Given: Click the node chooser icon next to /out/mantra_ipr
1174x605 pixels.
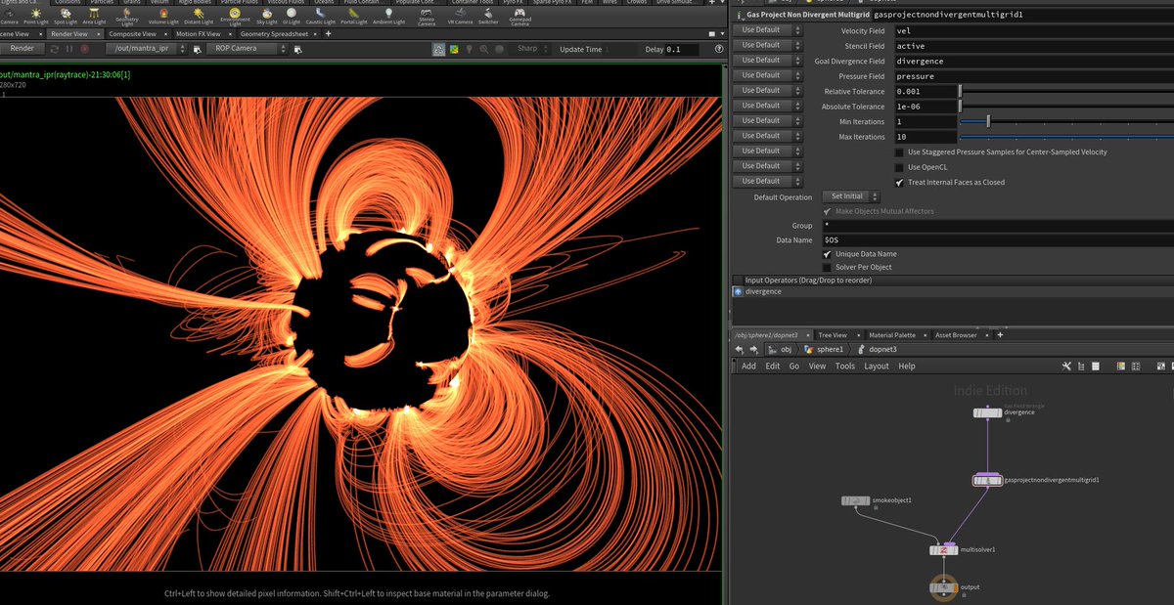Looking at the screenshot, I should (x=198, y=49).
